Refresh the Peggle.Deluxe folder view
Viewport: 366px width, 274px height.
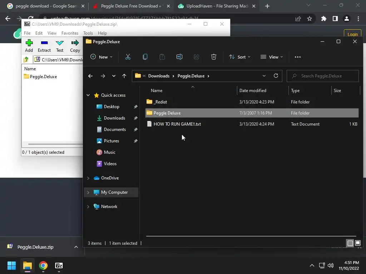click(276, 76)
